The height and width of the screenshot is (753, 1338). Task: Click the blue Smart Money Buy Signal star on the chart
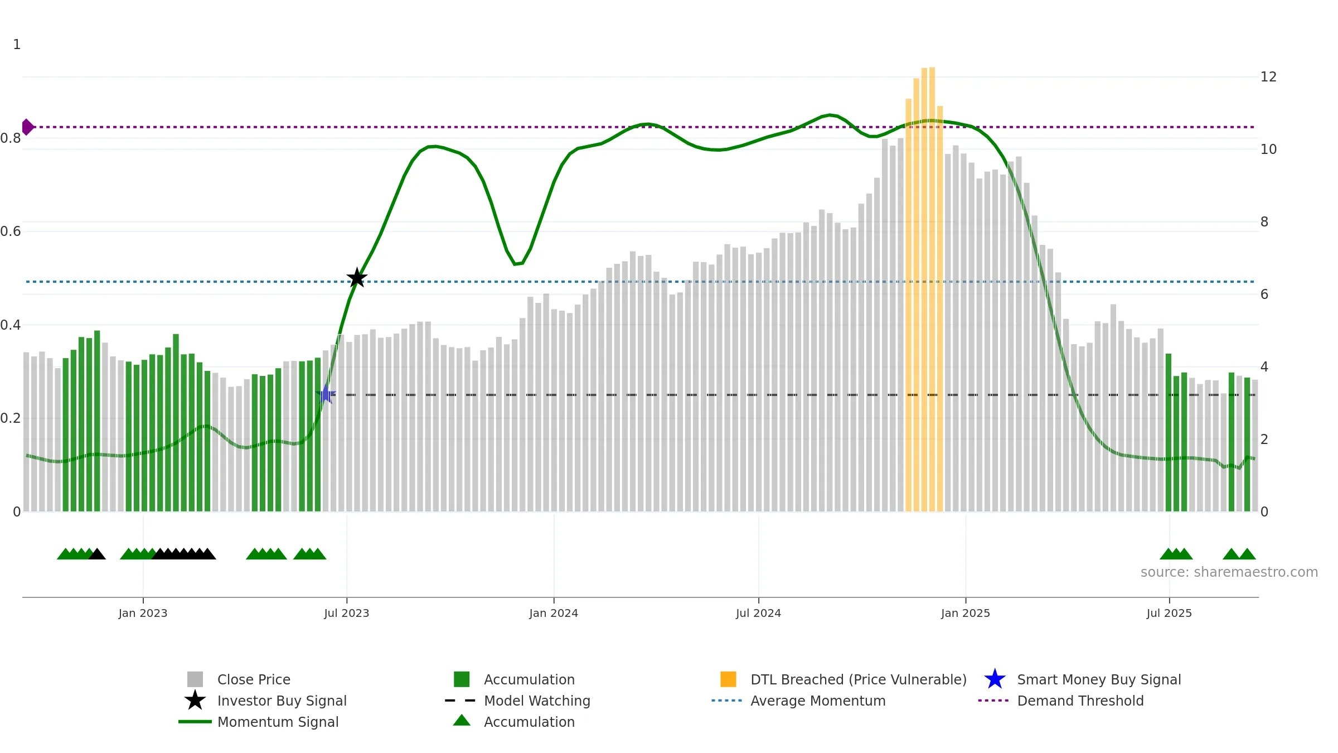326,394
